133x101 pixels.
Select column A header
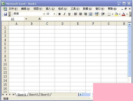pyautogui.click(x=16, y=24)
